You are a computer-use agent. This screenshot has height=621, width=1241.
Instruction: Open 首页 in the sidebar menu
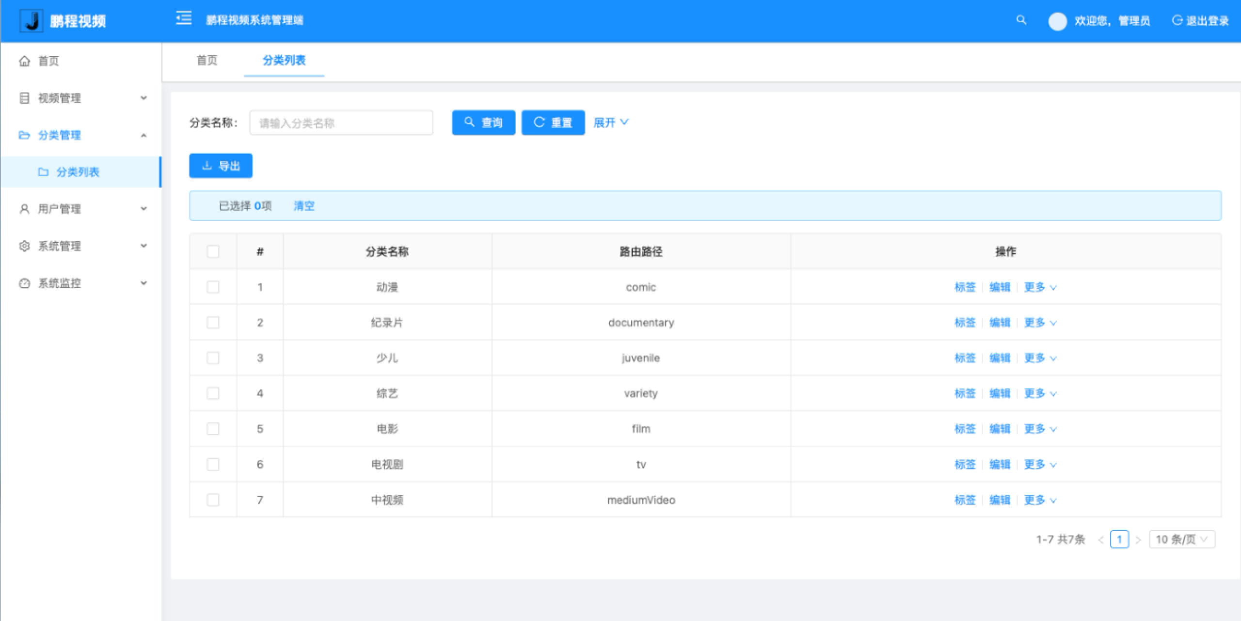click(x=80, y=61)
